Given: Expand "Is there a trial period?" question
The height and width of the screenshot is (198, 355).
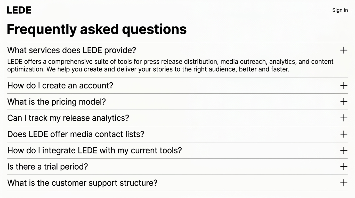Looking at the screenshot, I should 47,167.
